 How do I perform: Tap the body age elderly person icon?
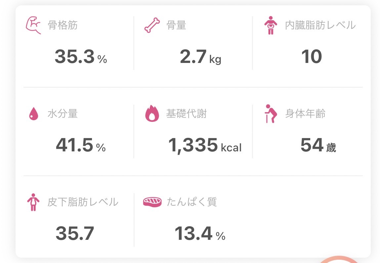click(x=271, y=114)
